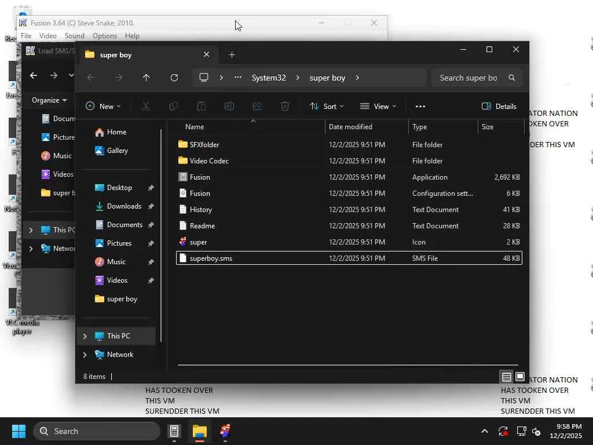The image size is (593, 445).
Task: Select the Video Codec folder
Action: coord(349,161)
